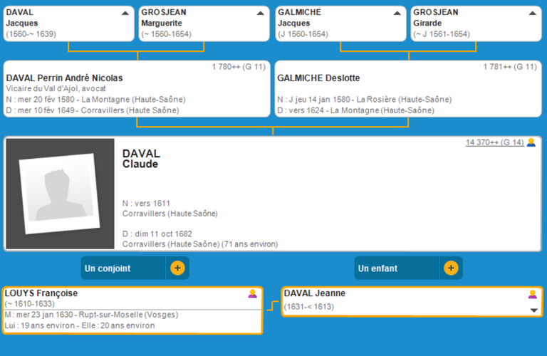Open the 14 370++ (G 14) link
Image resolution: width=547 pixels, height=356 pixels.
point(494,142)
